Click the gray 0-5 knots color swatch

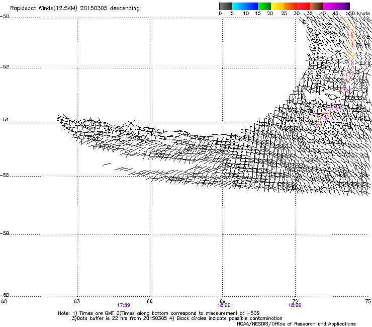[225, 6]
